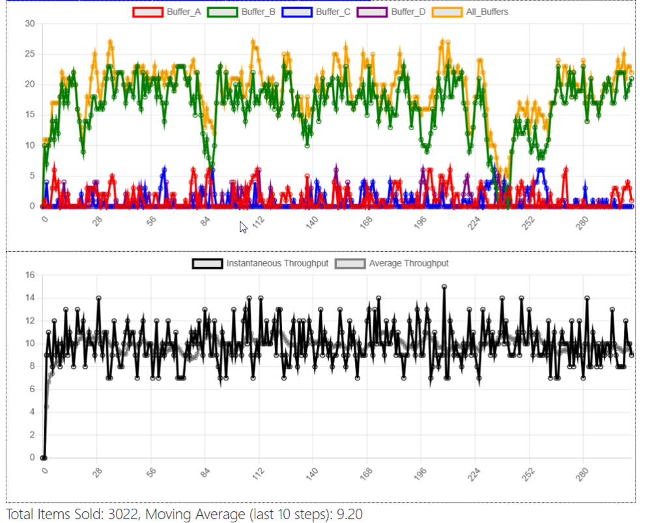Viewport: 654px width, 523px height.
Task: Click x-axis label 140 on the buffer chart
Action: 312,222
